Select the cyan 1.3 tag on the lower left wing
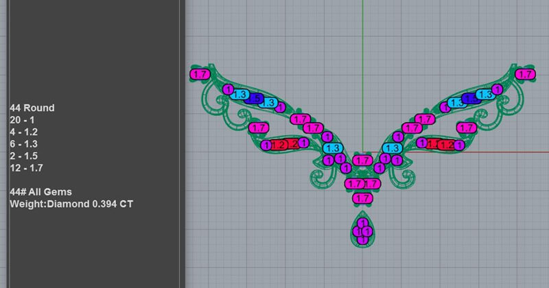Viewport: 549px width, 288px height. point(333,148)
